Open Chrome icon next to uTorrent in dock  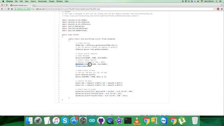click(173, 121)
